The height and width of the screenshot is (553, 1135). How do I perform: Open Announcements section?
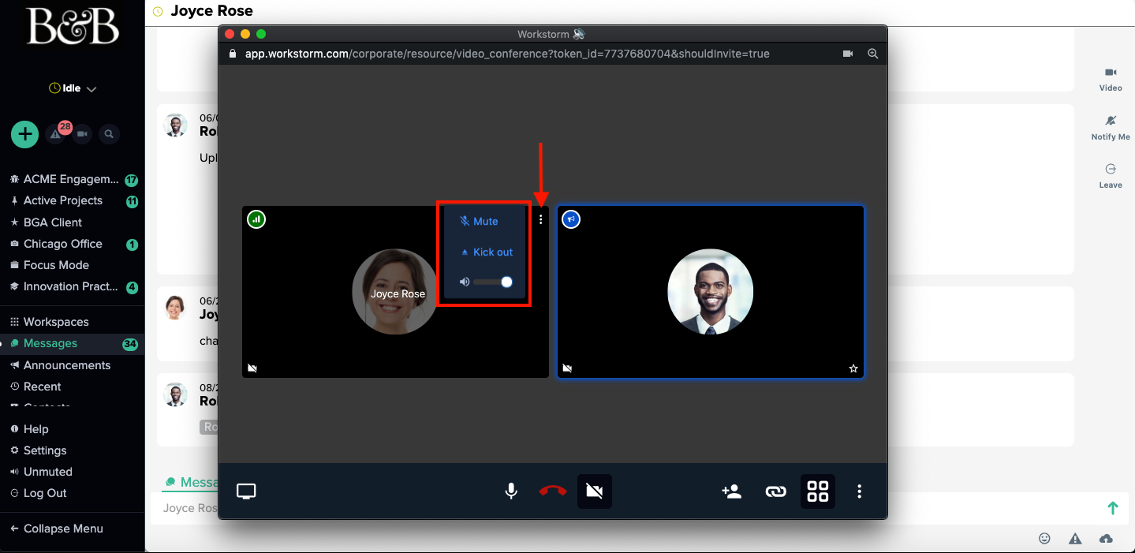click(x=67, y=365)
